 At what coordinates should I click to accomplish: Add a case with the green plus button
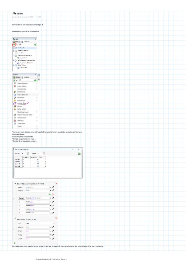click(x=50, y=194)
